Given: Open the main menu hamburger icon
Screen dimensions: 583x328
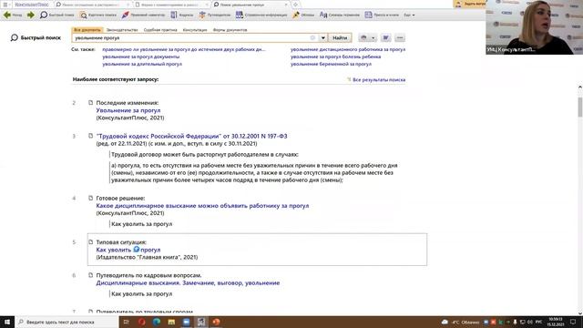Looking at the screenshot, I should point(5,5).
